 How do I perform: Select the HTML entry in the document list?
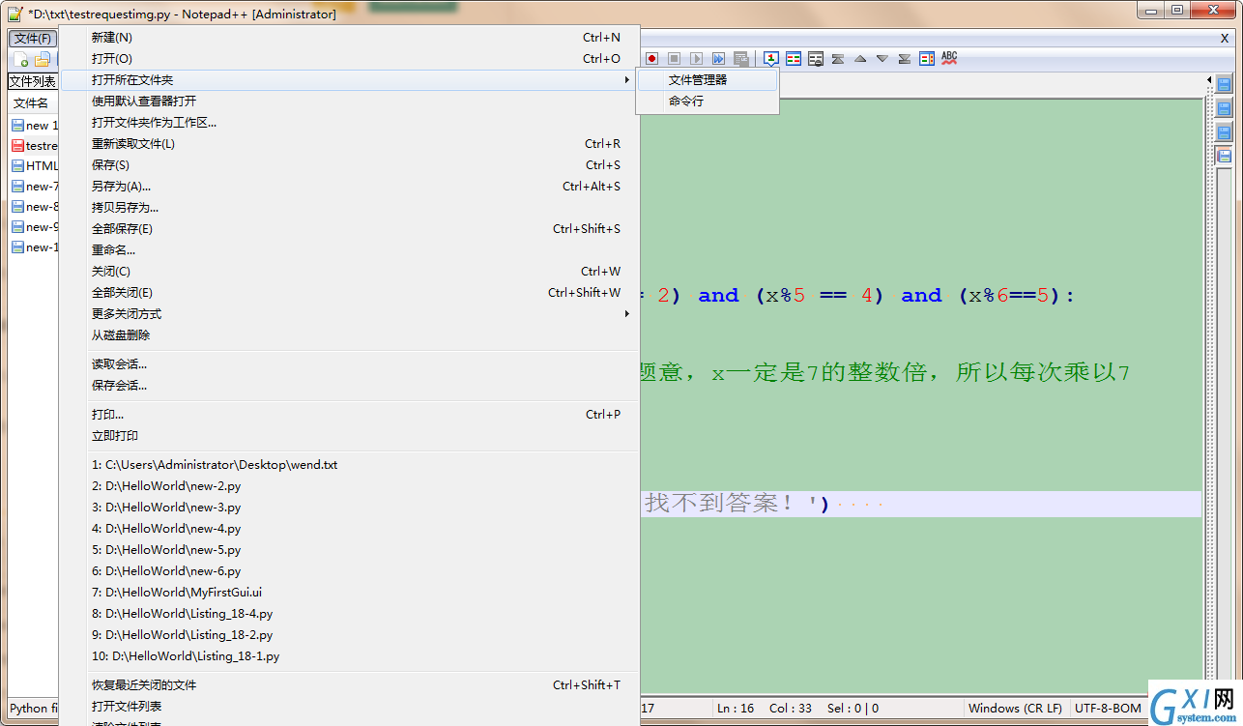pyautogui.click(x=35, y=166)
